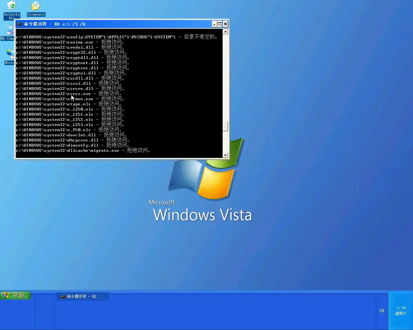Click the 11:46 clock in tray
Image resolution: width=413 pixels, height=330 pixels.
(401, 308)
